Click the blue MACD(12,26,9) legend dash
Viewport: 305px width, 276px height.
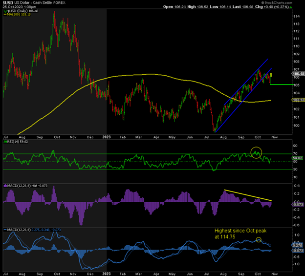click(5, 230)
